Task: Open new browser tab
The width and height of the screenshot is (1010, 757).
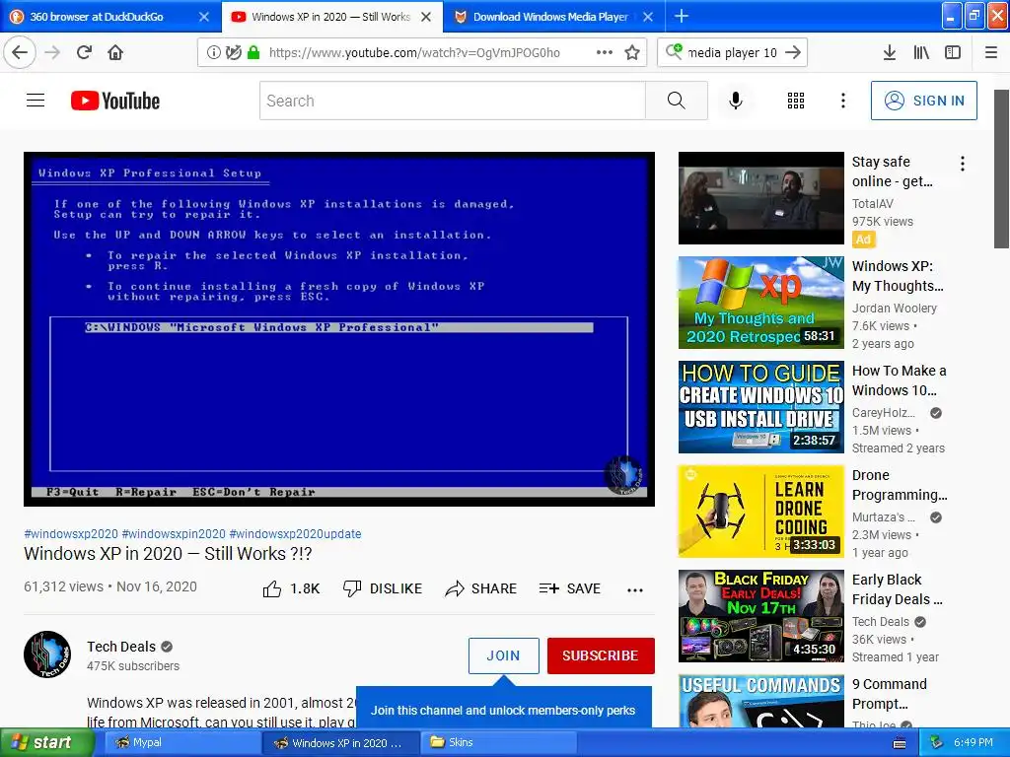Action: click(682, 16)
